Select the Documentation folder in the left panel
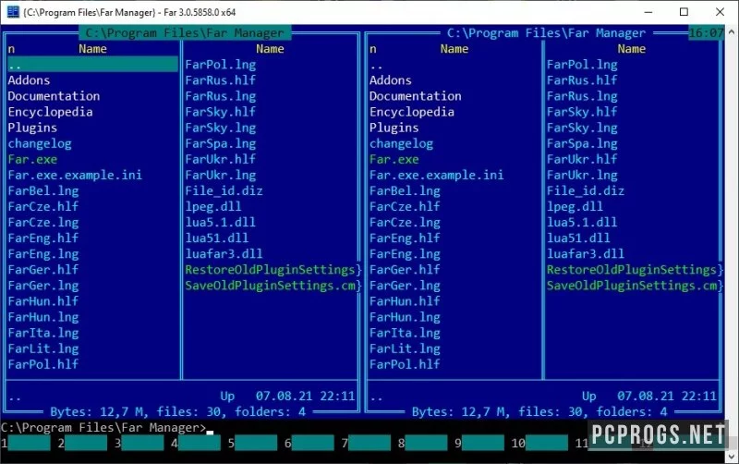This screenshot has width=739, height=464. click(54, 96)
